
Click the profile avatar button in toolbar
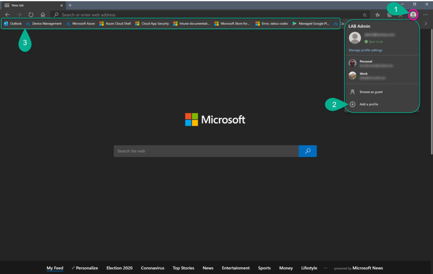point(413,15)
